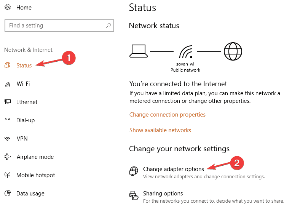
Task: Select Mobile hotspot in the sidebar
Action: (35, 175)
